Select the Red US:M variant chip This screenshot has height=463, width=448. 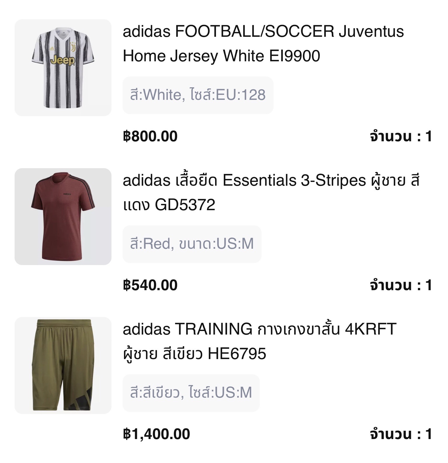(192, 244)
